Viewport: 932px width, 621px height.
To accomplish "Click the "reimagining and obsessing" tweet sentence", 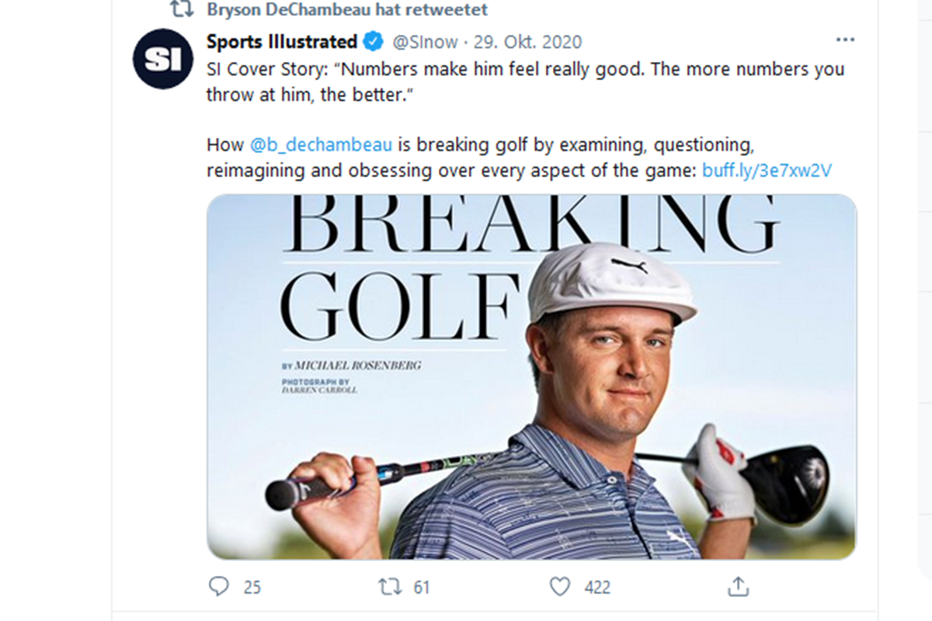I will tap(450, 170).
